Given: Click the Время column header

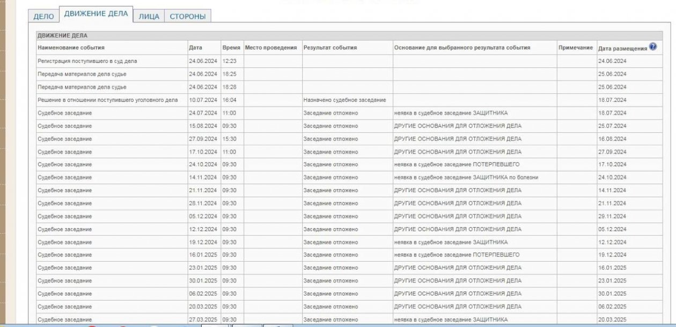Looking at the screenshot, I should coord(231,48).
